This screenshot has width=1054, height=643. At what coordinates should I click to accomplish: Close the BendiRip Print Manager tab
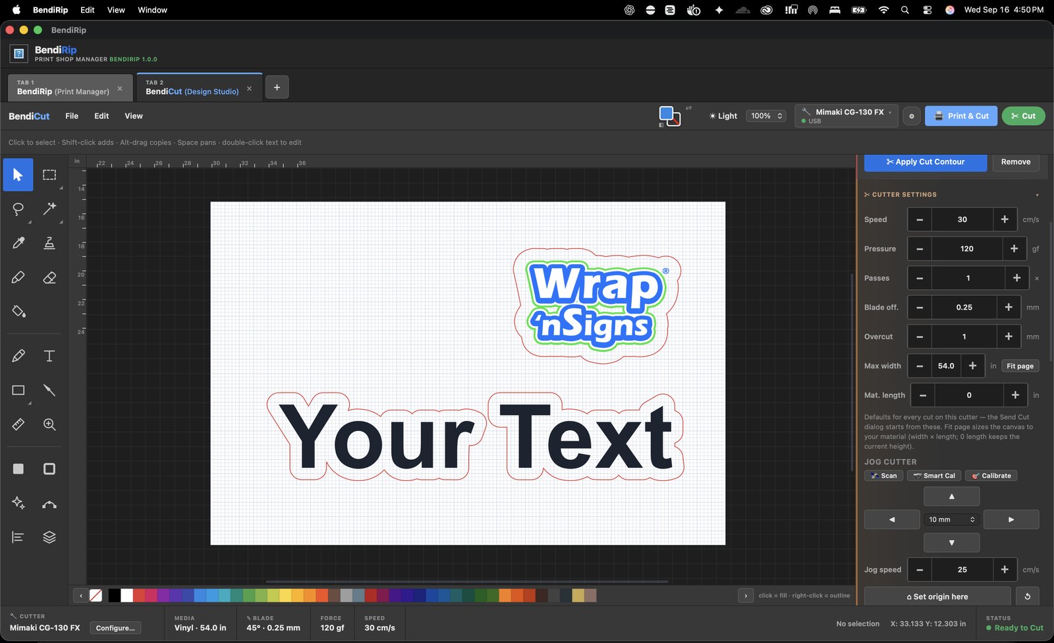(x=120, y=88)
